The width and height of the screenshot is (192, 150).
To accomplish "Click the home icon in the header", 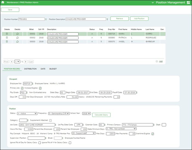I will [x=3, y=2].
